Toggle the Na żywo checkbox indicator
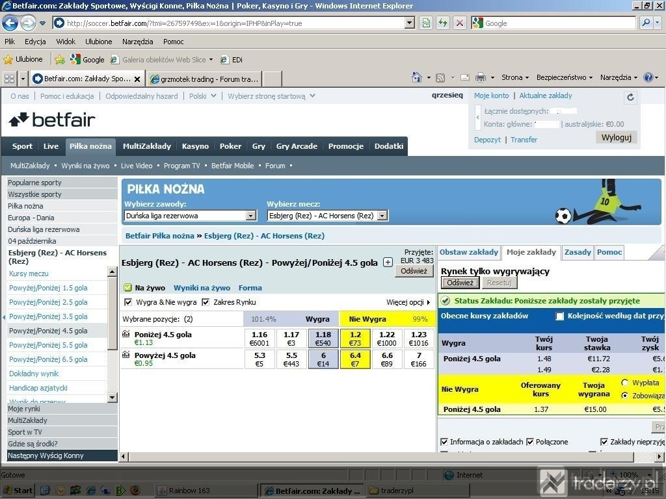666x499 pixels. coord(127,288)
